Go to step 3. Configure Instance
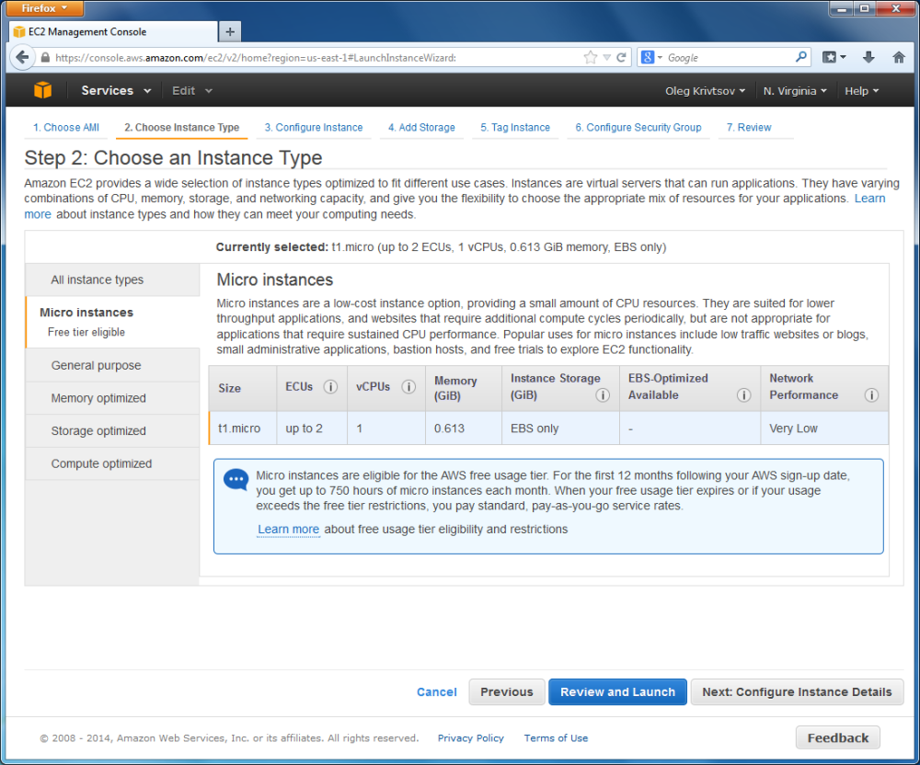The width and height of the screenshot is (920, 765). point(314,127)
